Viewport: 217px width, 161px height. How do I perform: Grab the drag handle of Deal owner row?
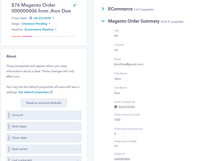click(x=9, y=149)
